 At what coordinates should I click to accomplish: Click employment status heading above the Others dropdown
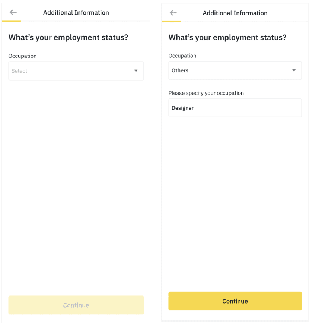tap(227, 37)
